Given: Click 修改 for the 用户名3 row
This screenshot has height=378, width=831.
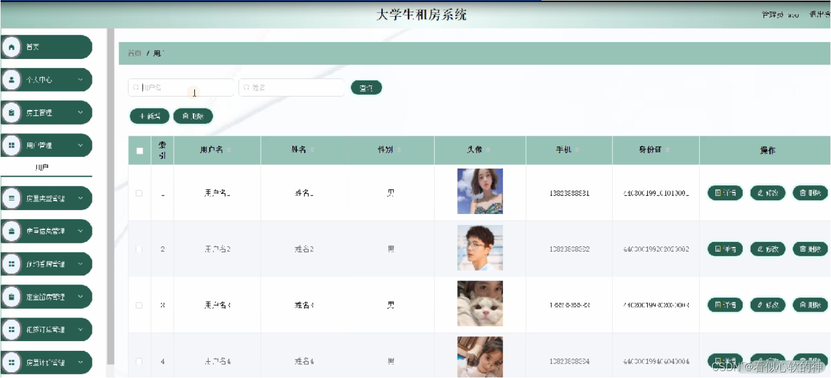Looking at the screenshot, I should (768, 305).
